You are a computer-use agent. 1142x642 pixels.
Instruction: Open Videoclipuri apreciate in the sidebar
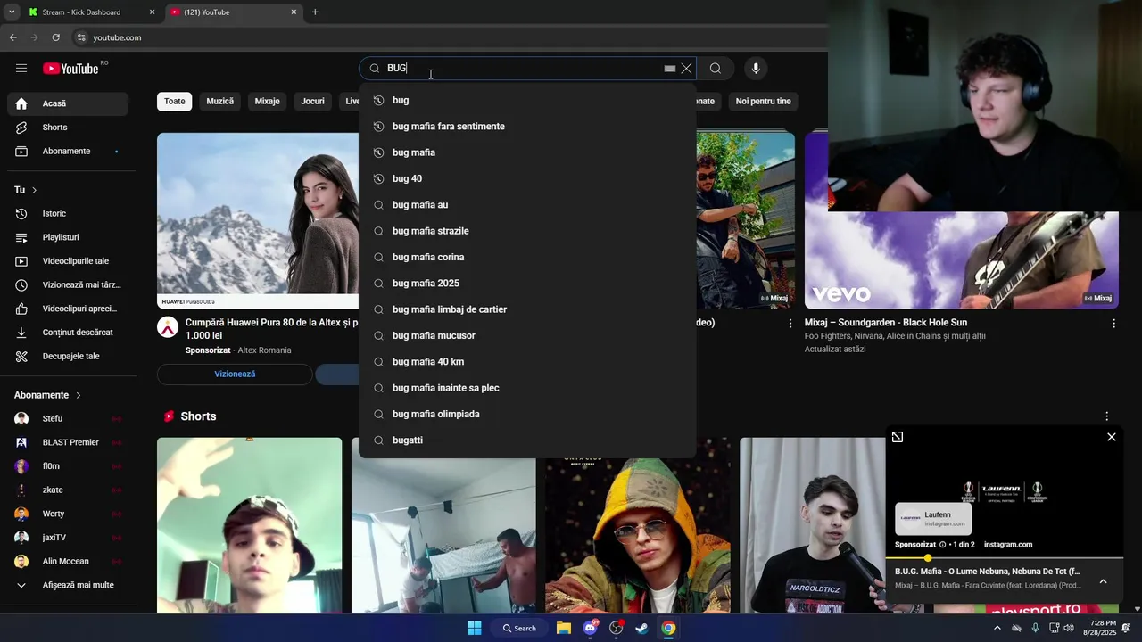[x=68, y=309]
